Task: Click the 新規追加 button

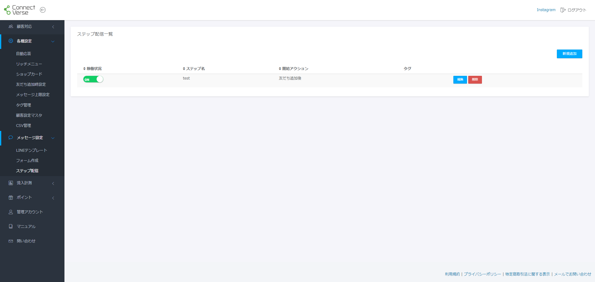Action: click(569, 54)
